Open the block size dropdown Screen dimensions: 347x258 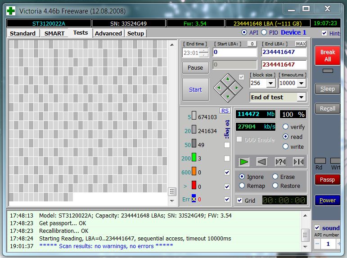point(271,84)
